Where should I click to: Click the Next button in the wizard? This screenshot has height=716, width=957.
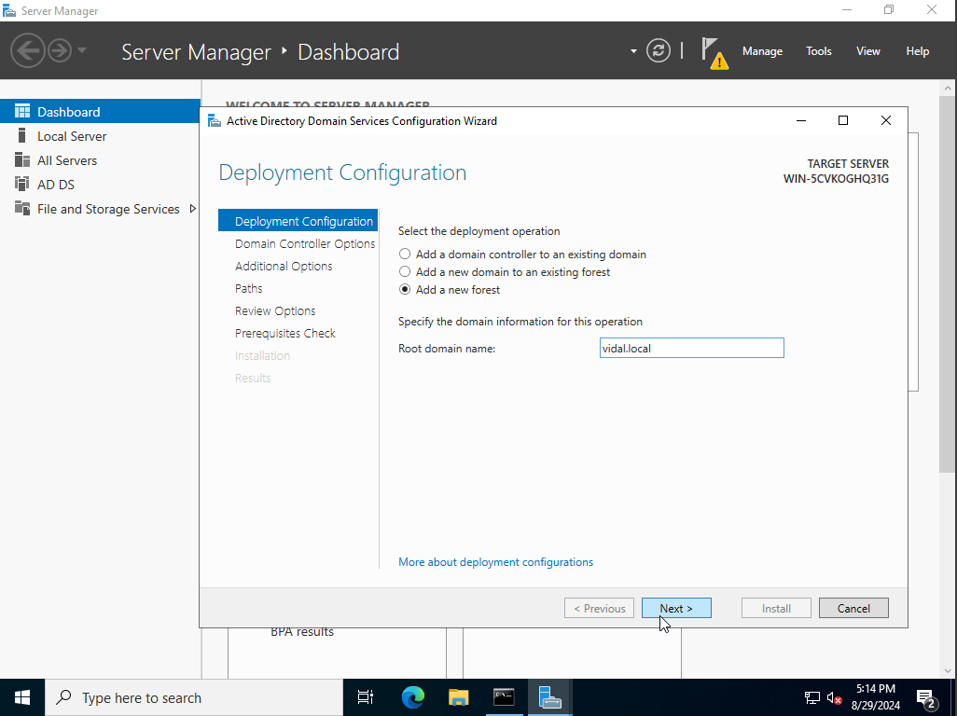tap(676, 608)
